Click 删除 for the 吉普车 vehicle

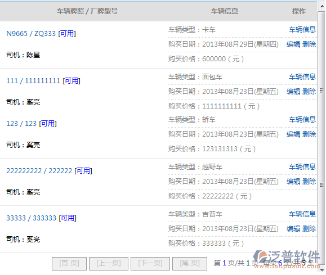click(309, 229)
